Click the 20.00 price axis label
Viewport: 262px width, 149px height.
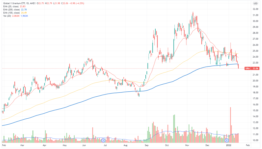pyautogui.click(x=255, y=81)
